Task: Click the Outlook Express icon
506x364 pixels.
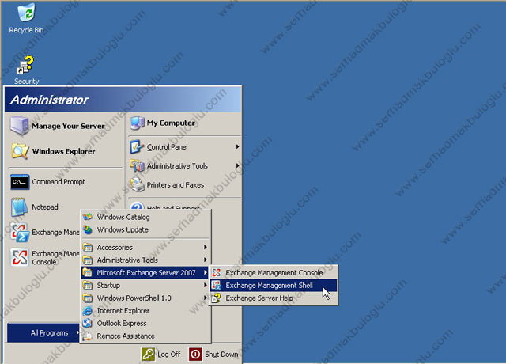Action: (88, 324)
